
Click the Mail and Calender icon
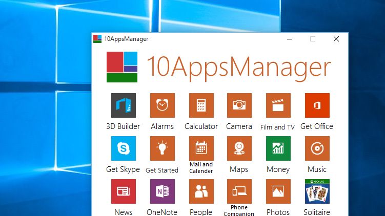[201, 148]
